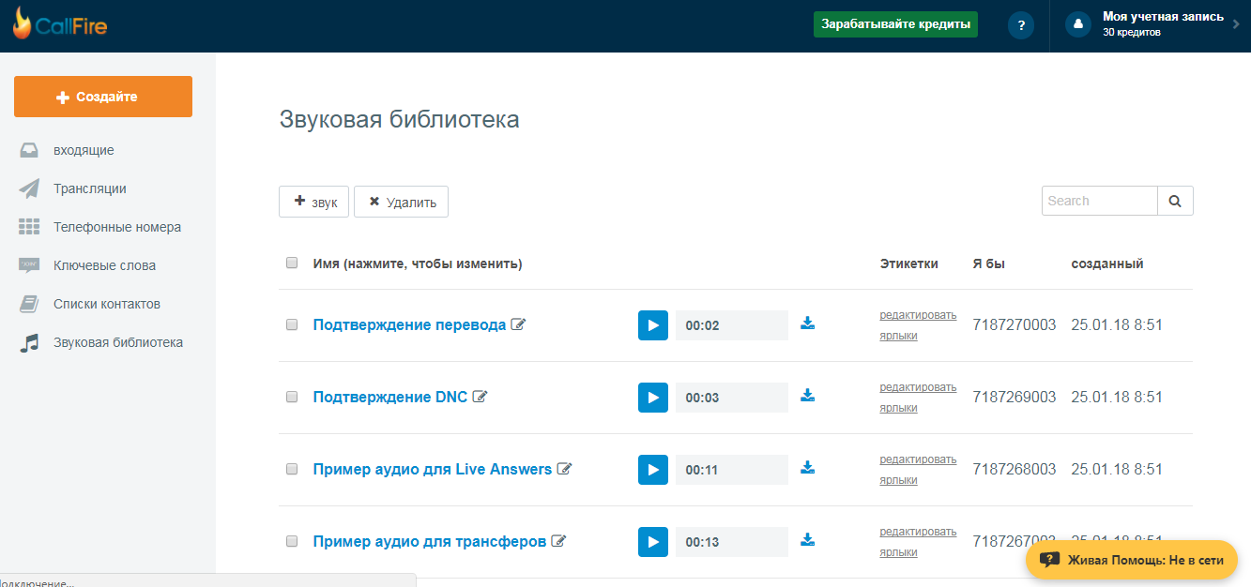Viewport: 1251px width, 587px height.
Task: Edit labels for Подтверждение перевода row
Action: click(x=918, y=325)
